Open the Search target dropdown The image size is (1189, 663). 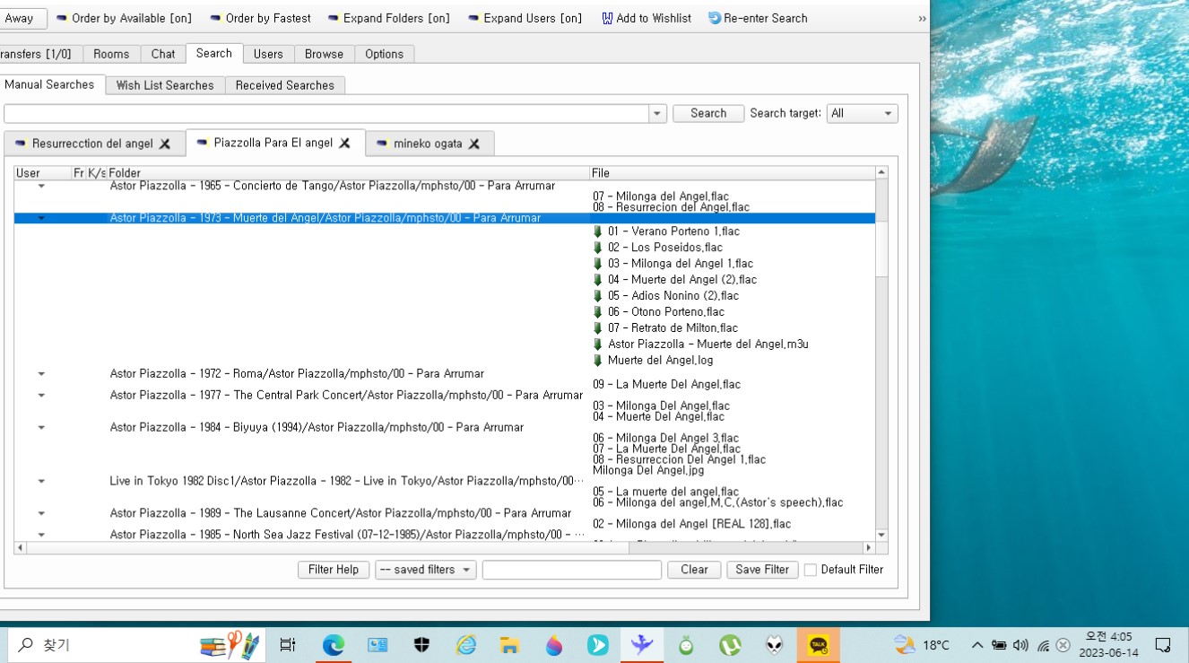(x=862, y=114)
